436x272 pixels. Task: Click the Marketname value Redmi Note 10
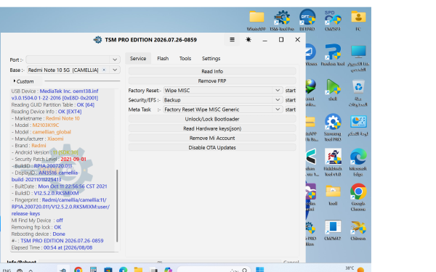[62, 118]
